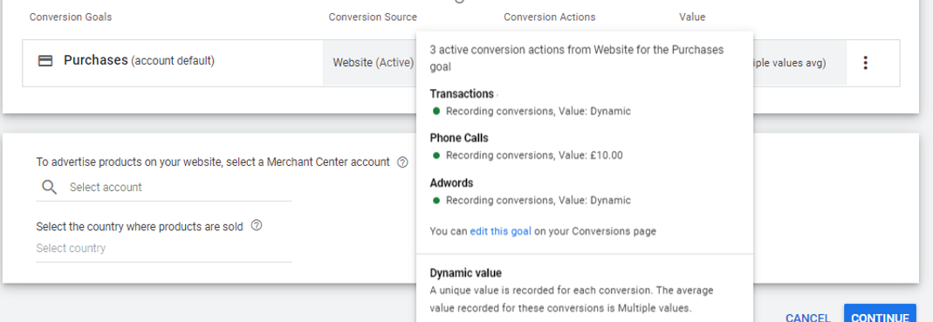933x322 pixels.
Task: Click the magnifier icon in Select account
Action: point(50,188)
